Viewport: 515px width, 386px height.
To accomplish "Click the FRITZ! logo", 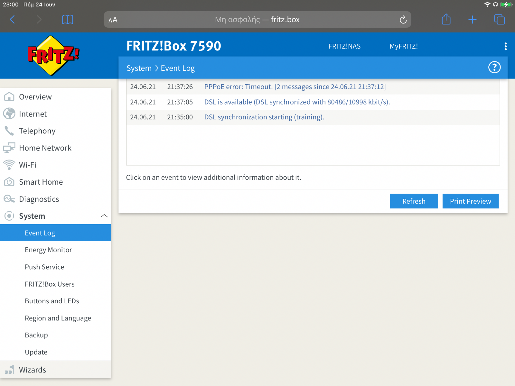I will (53, 55).
